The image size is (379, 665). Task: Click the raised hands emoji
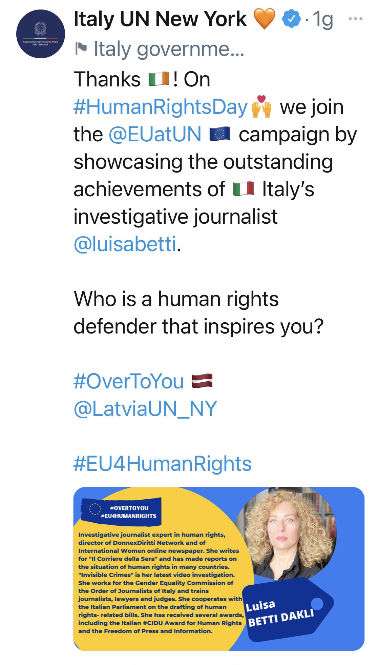click(x=261, y=107)
